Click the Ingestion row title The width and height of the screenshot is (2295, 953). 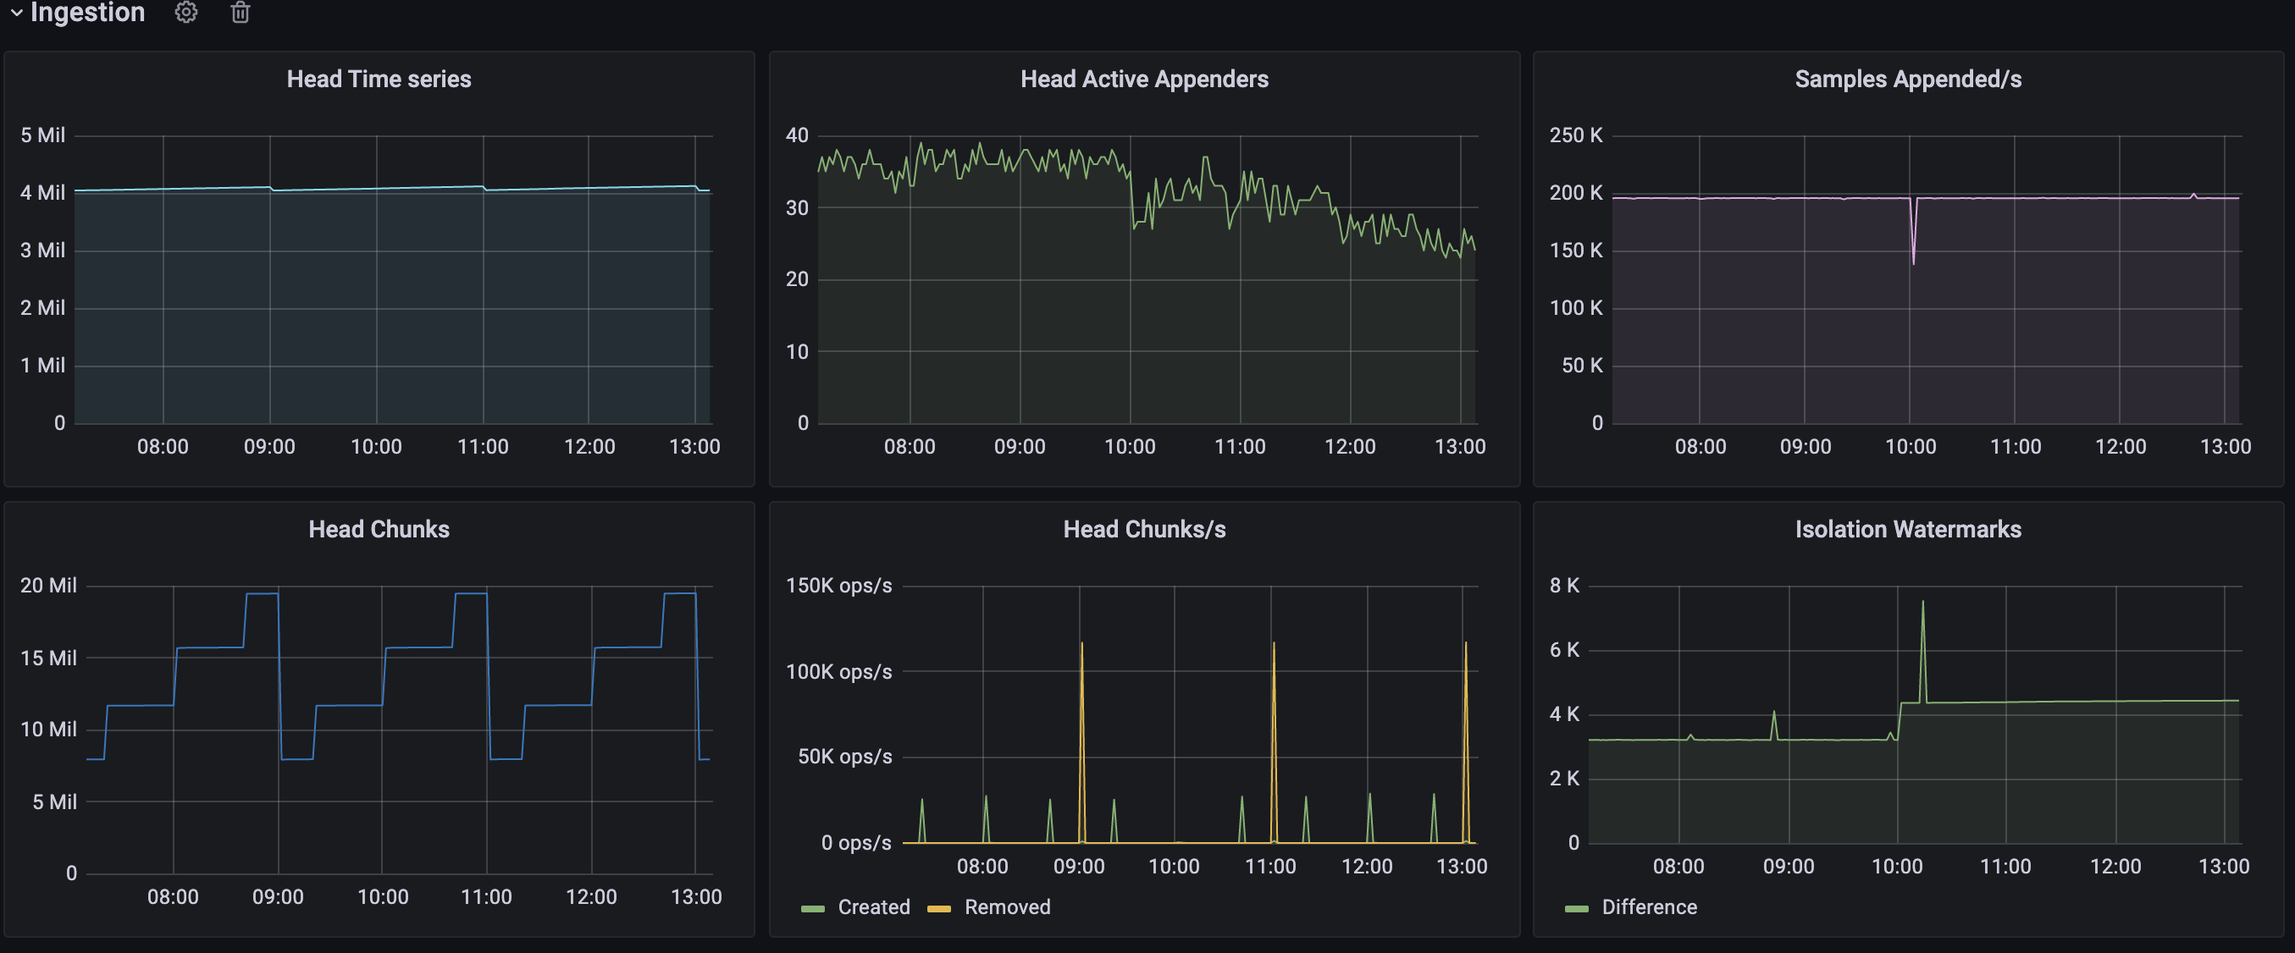tap(87, 13)
